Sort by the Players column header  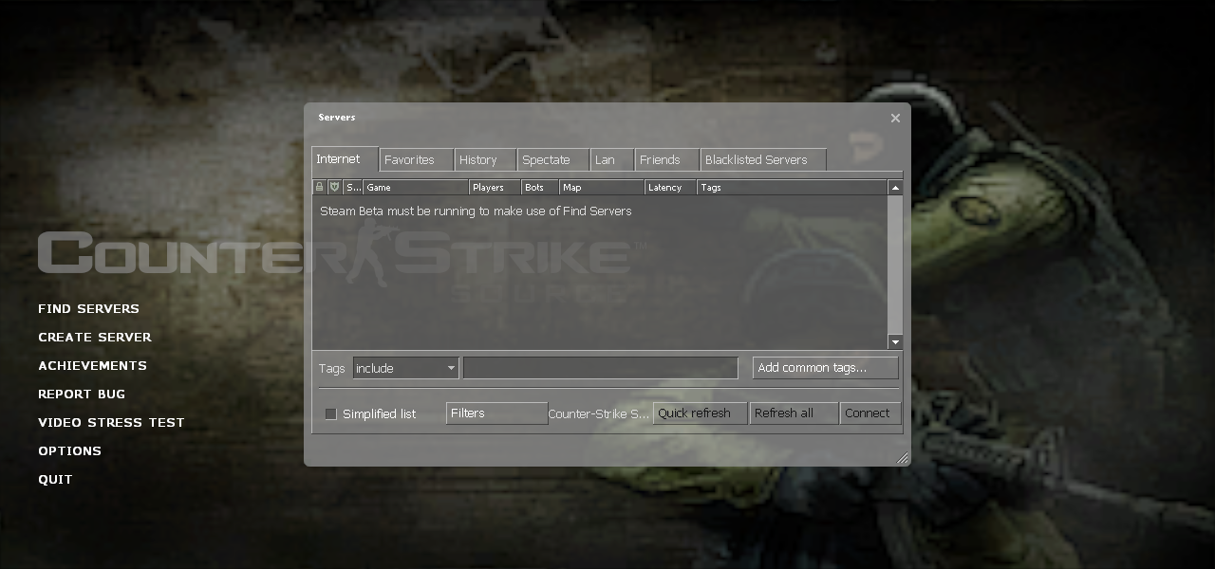[x=495, y=188]
